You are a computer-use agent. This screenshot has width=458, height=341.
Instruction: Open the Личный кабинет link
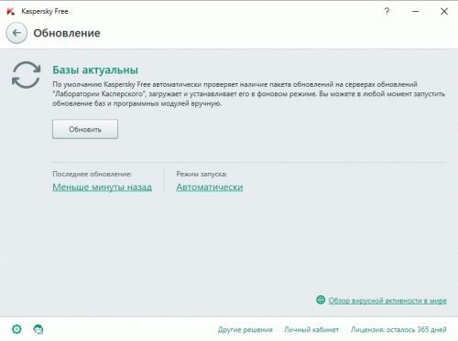click(x=311, y=330)
